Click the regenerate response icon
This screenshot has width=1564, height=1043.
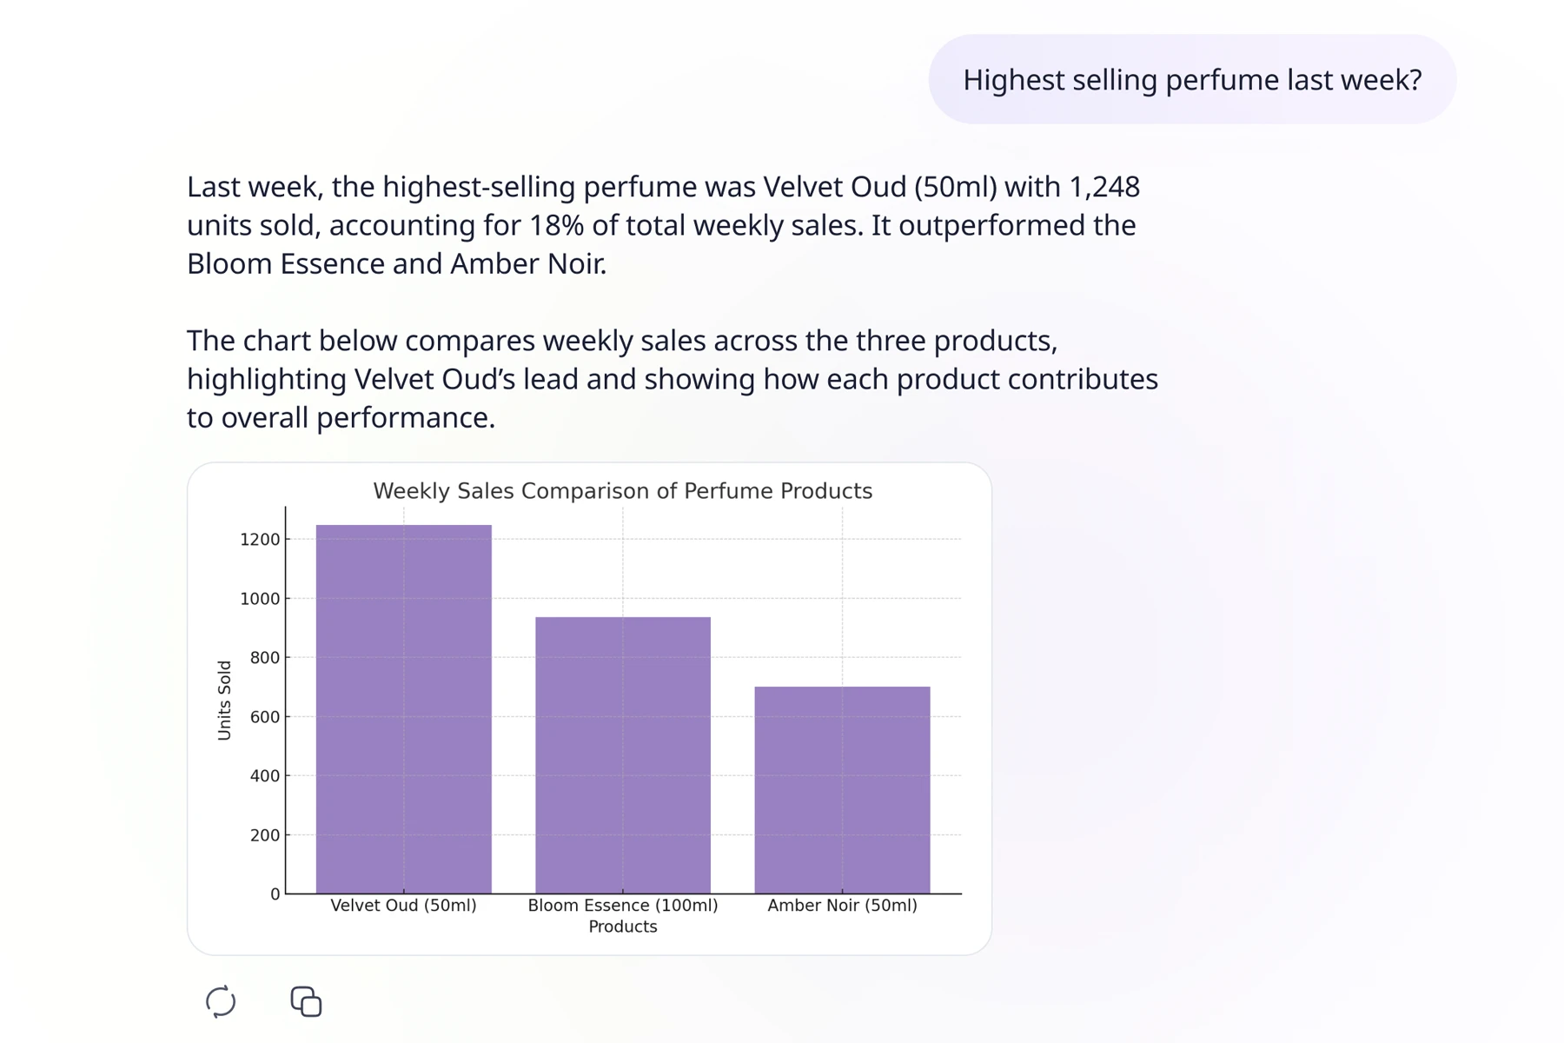click(x=221, y=1001)
